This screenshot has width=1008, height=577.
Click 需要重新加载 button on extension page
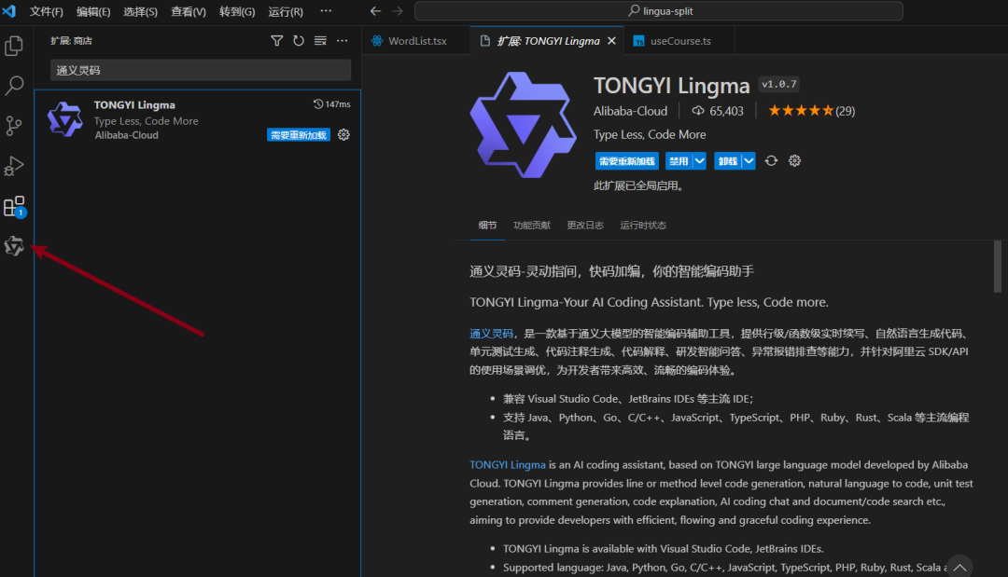(627, 161)
